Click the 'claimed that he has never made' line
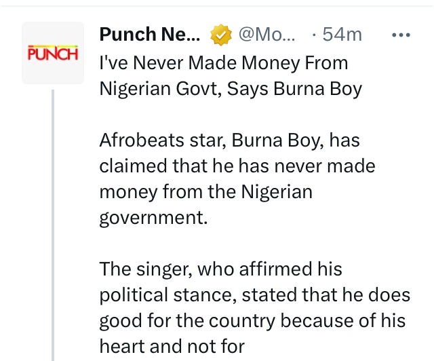This screenshot has width=434, height=361. pyautogui.click(x=237, y=166)
